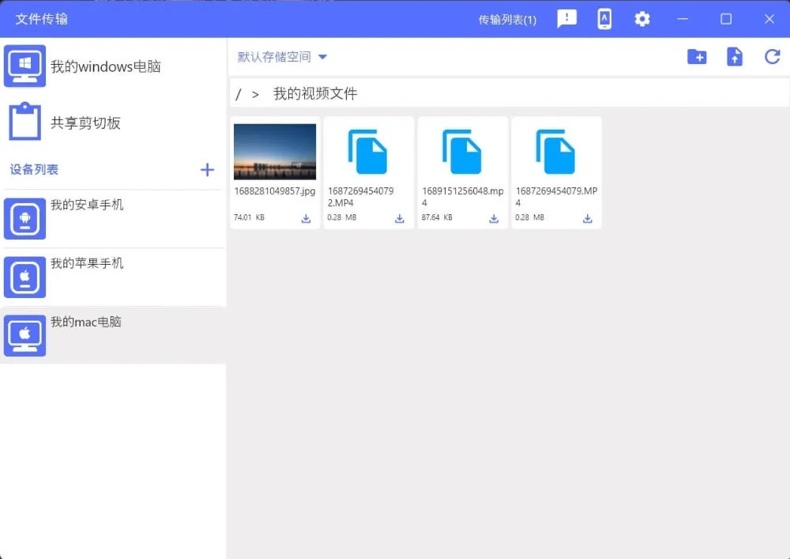Download 1687269454079.MP4 using its download icon
The height and width of the screenshot is (559, 790).
point(587,218)
